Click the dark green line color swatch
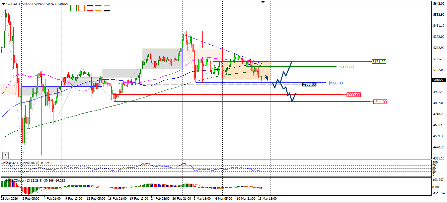447x203 pixels. tap(98, 6)
